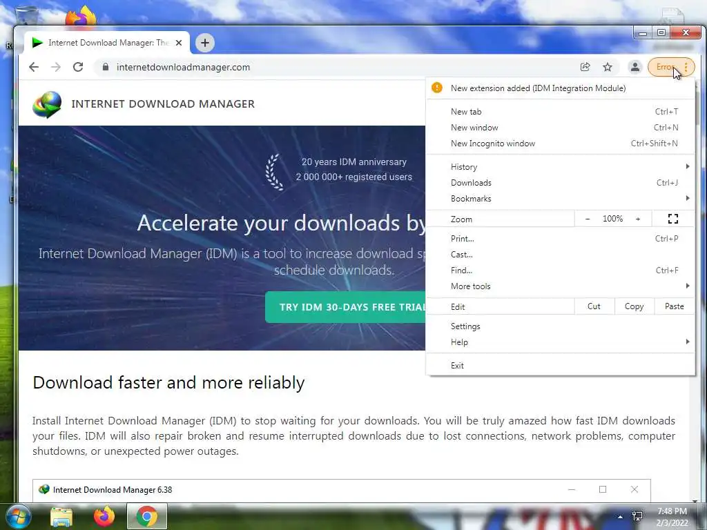Image resolution: width=707 pixels, height=530 pixels.
Task: Click the Error three-dot menu button
Action: point(671,67)
